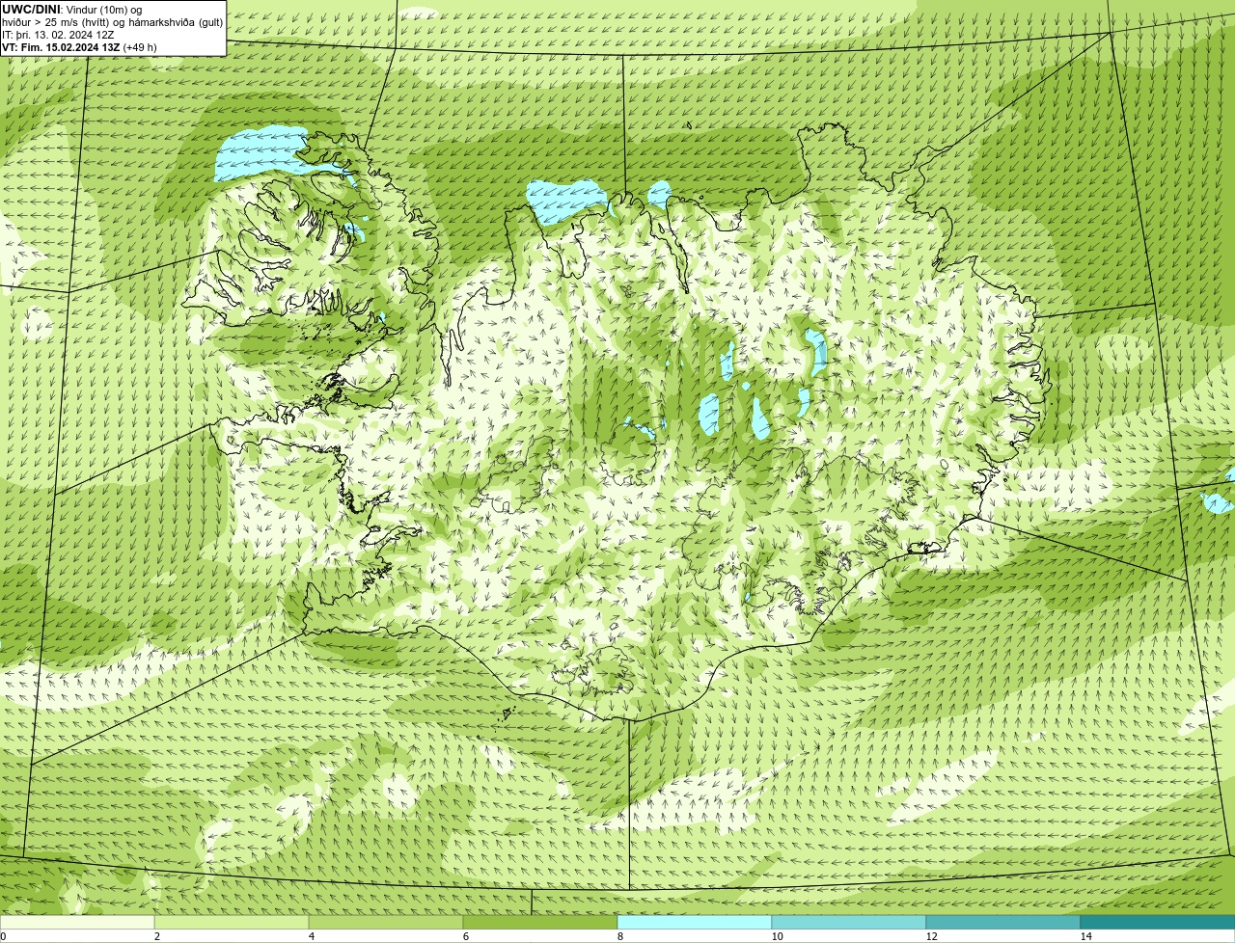Click the '6' label on the colour scale
The height and width of the screenshot is (943, 1235).
[x=465, y=936]
